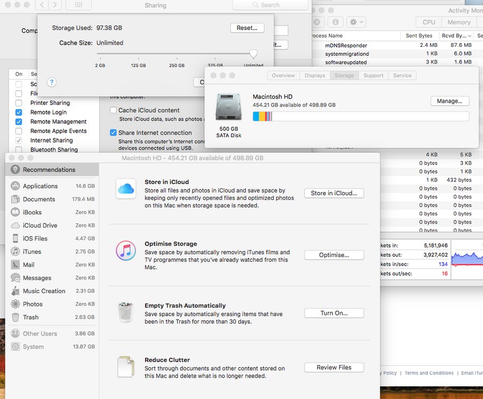Image resolution: width=483 pixels, height=399 pixels.
Task: Toggle Printer Sharing checkbox
Action: [19, 103]
